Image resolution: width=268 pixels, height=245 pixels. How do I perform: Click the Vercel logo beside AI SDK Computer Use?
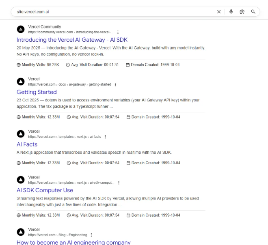[21, 180]
